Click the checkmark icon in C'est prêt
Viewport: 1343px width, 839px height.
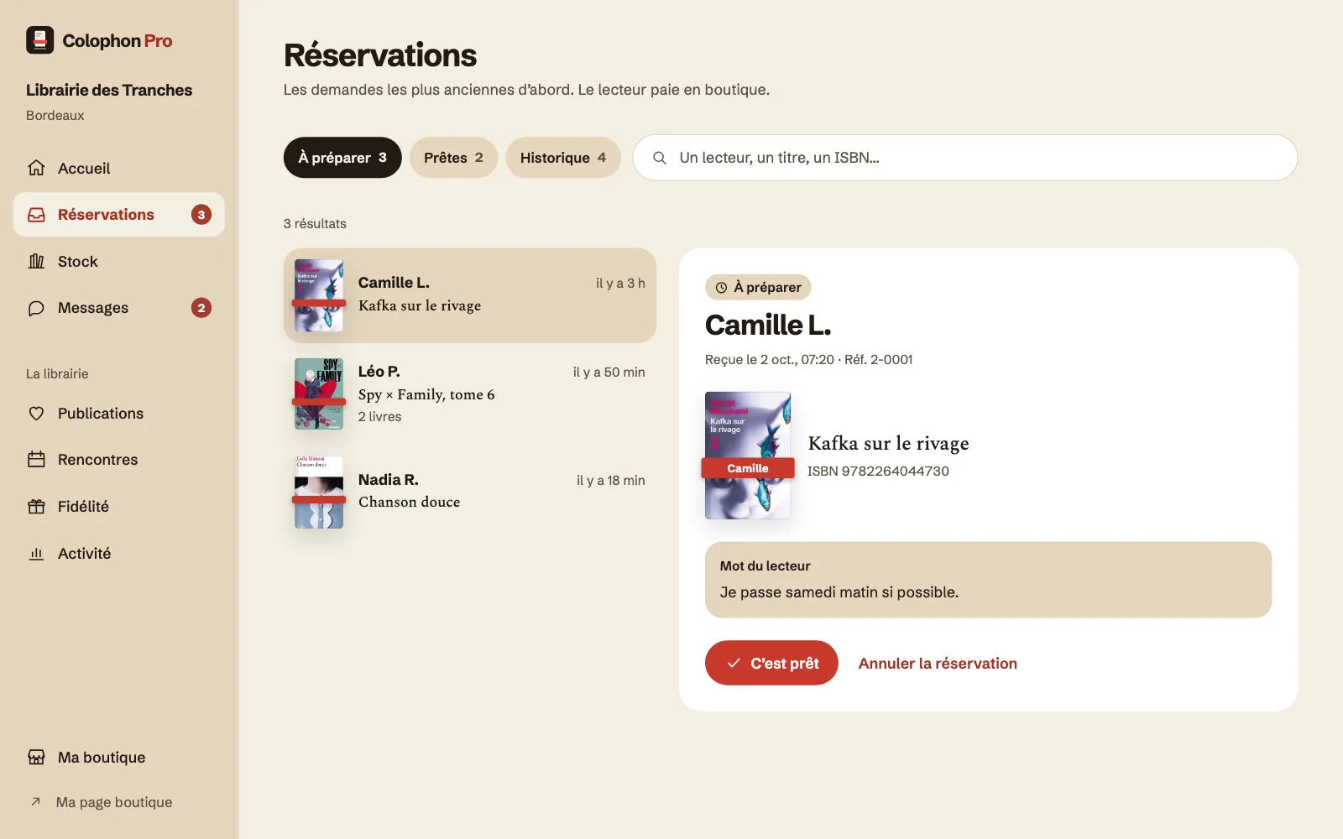coord(734,663)
